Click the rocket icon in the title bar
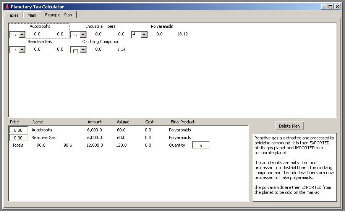 pyautogui.click(x=6, y=7)
